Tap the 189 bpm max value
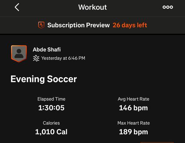Screen dimensions: 185x143 click(134, 132)
